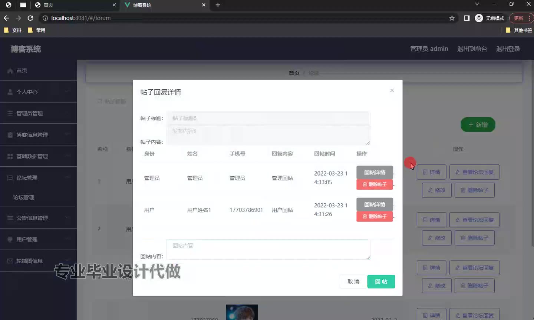Open the 常用 bookmark folder
The height and width of the screenshot is (320, 534).
(x=37, y=30)
